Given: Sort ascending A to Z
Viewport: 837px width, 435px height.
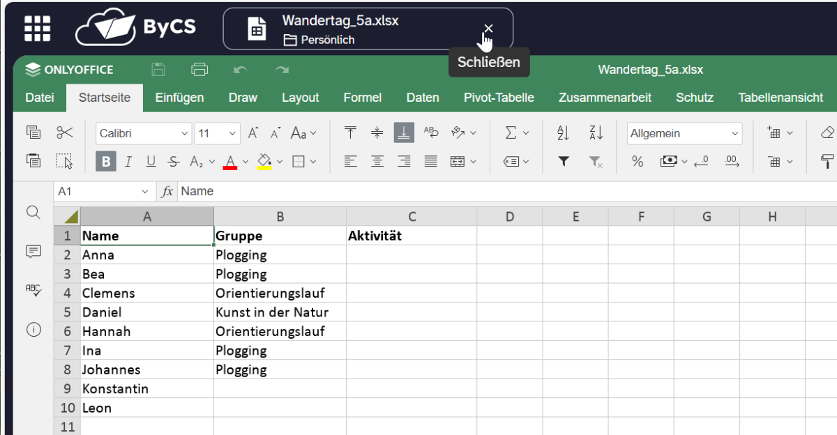Looking at the screenshot, I should point(564,132).
